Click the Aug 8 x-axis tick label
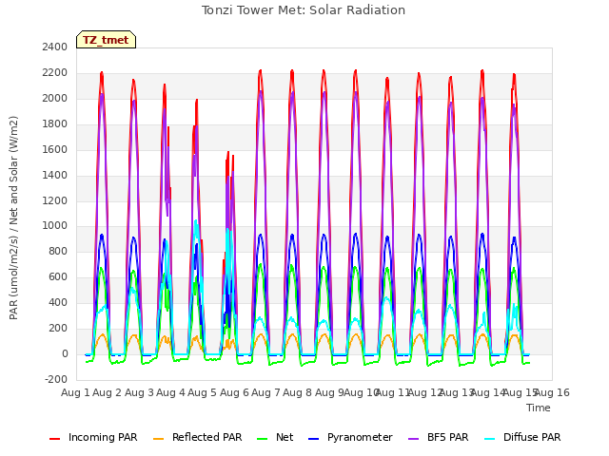This screenshot has height=456, width=609. click(298, 392)
